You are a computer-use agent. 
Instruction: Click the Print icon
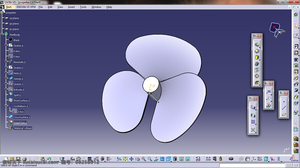[x=24, y=159]
